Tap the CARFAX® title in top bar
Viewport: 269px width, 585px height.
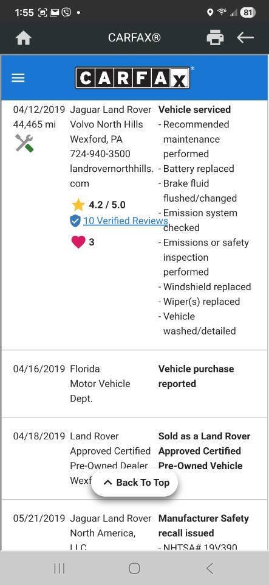click(135, 38)
